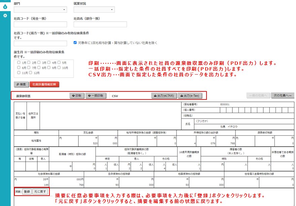
Task: Click the 出力(eLTAX) download icon
Action: click(155, 95)
